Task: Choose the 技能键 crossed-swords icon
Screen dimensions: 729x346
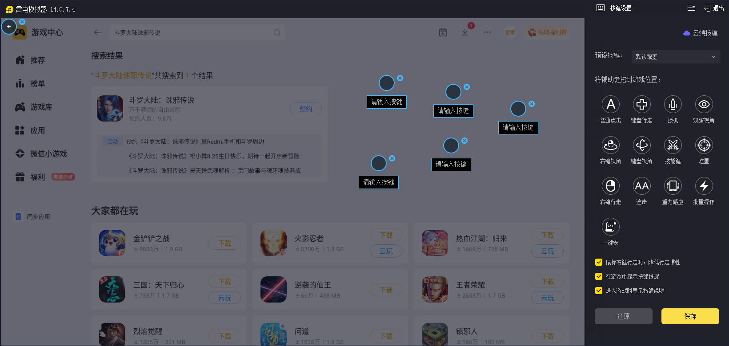Action: tap(673, 145)
